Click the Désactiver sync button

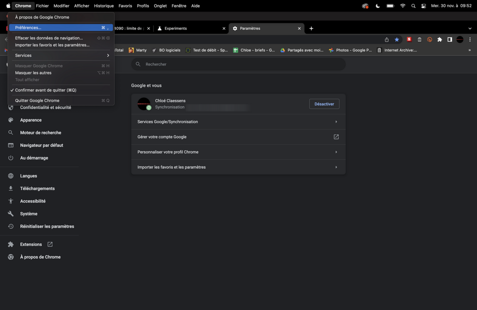point(324,104)
